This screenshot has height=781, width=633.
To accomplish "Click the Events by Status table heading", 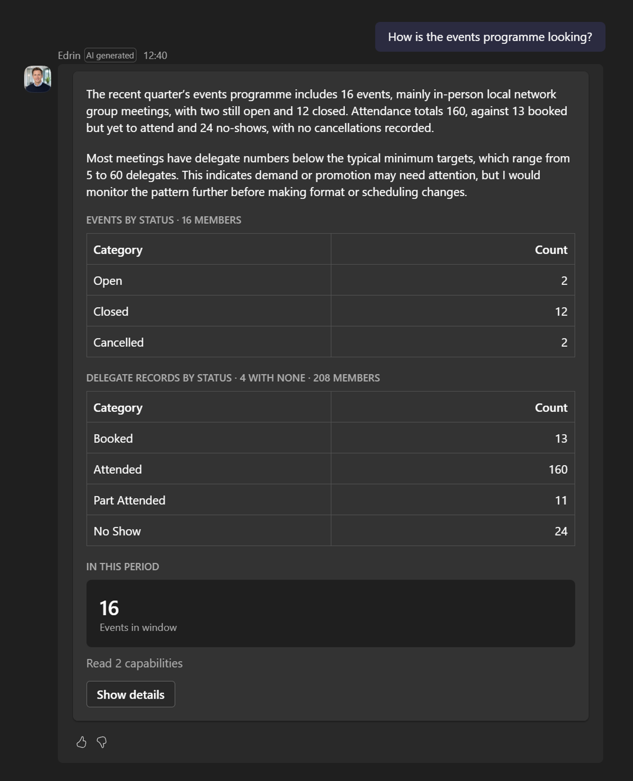I will point(164,220).
